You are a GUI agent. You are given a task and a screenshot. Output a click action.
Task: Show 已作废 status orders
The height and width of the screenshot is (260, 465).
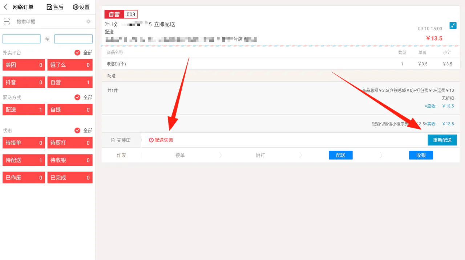point(24,178)
